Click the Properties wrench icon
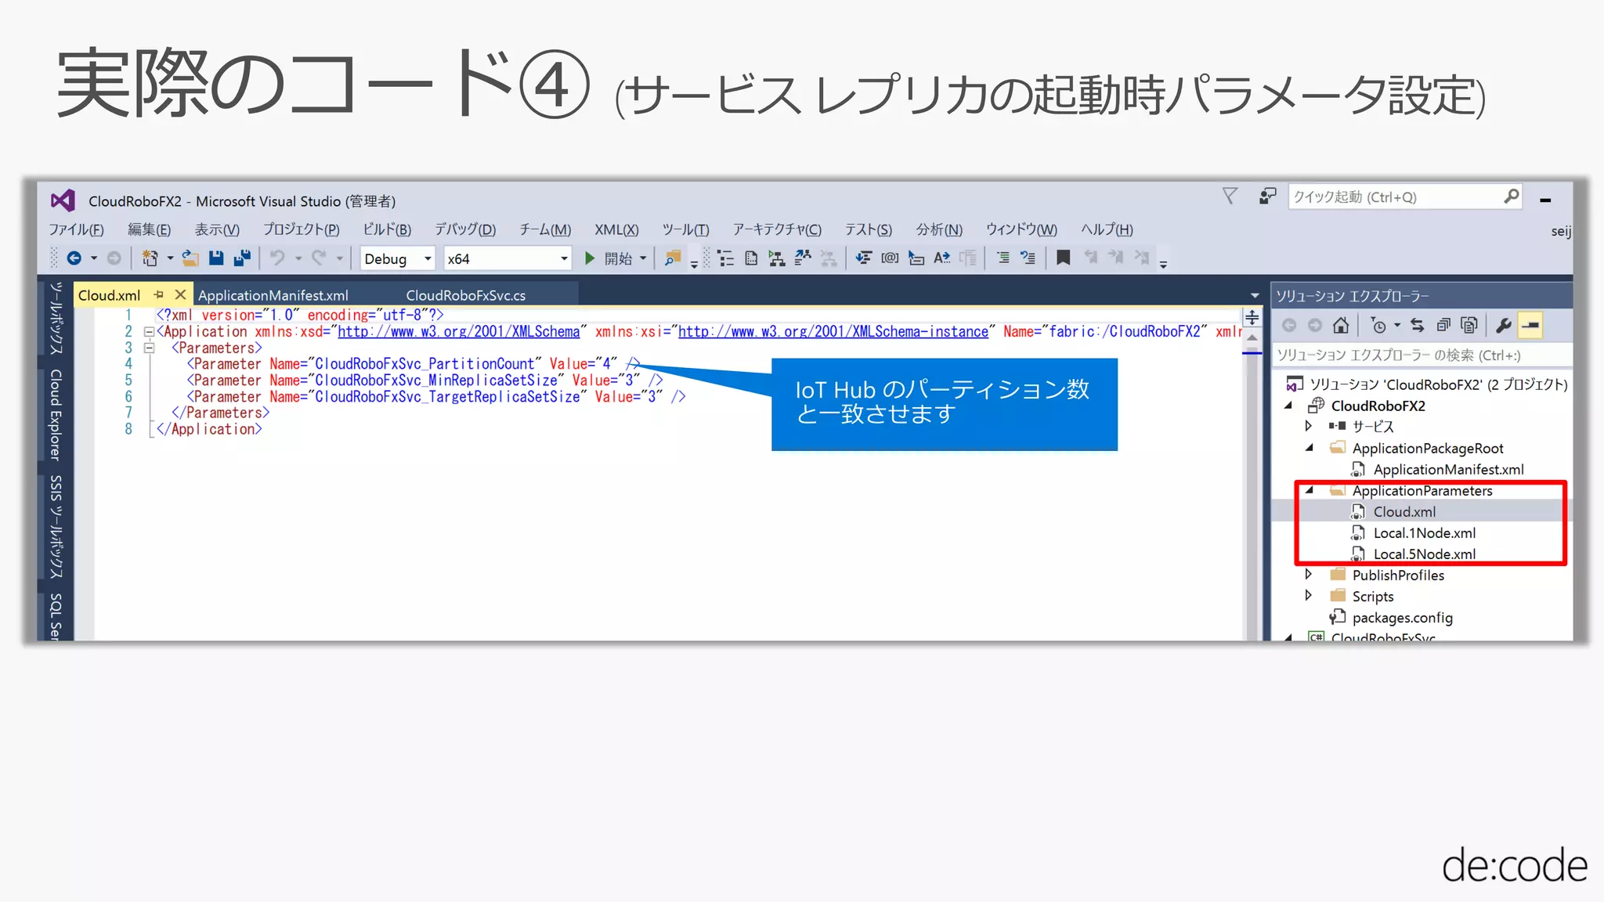The height and width of the screenshot is (902, 1604). [1503, 325]
